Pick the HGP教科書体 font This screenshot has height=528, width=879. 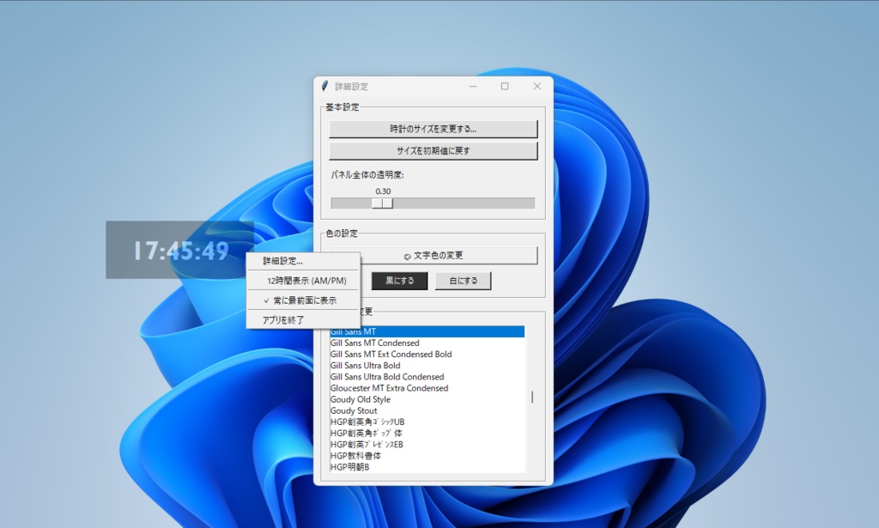(427, 456)
